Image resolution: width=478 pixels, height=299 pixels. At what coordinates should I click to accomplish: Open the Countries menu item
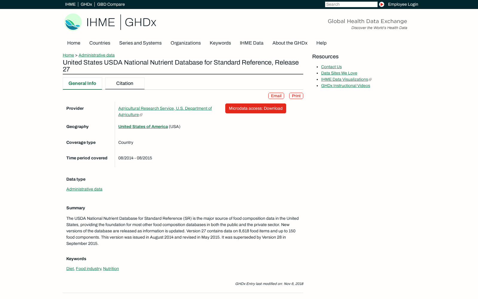click(x=100, y=43)
